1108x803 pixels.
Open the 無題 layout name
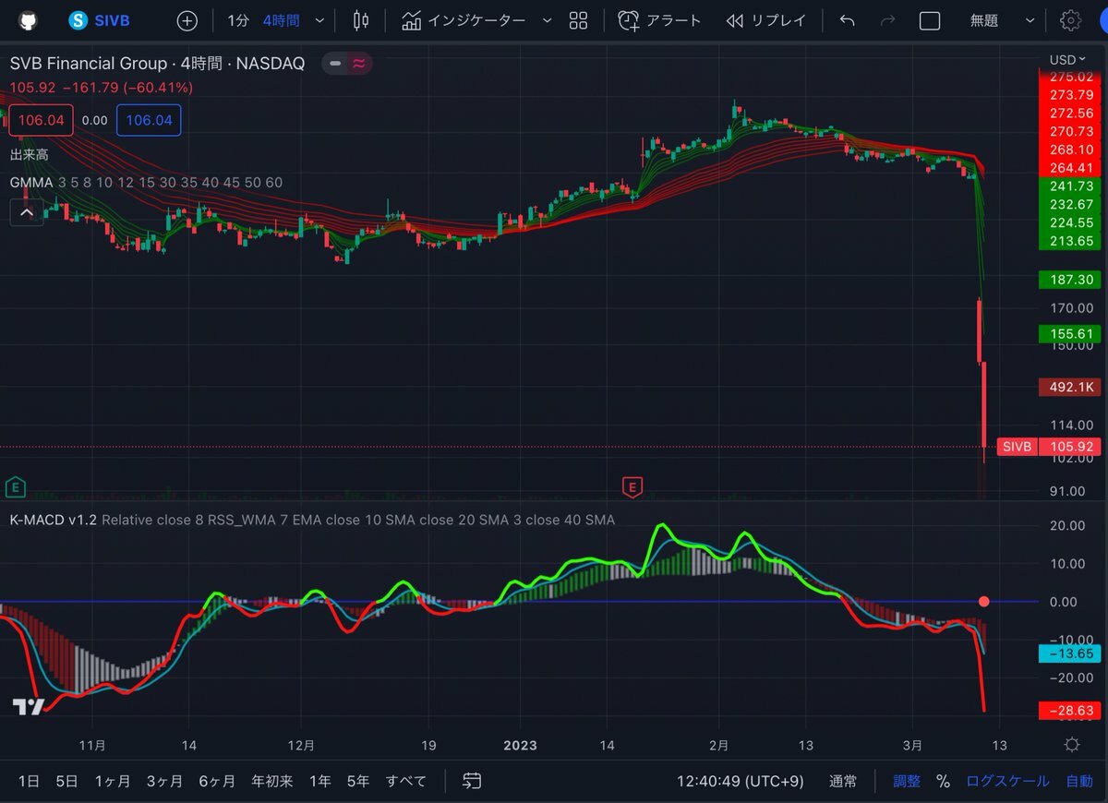pyautogui.click(x=984, y=20)
